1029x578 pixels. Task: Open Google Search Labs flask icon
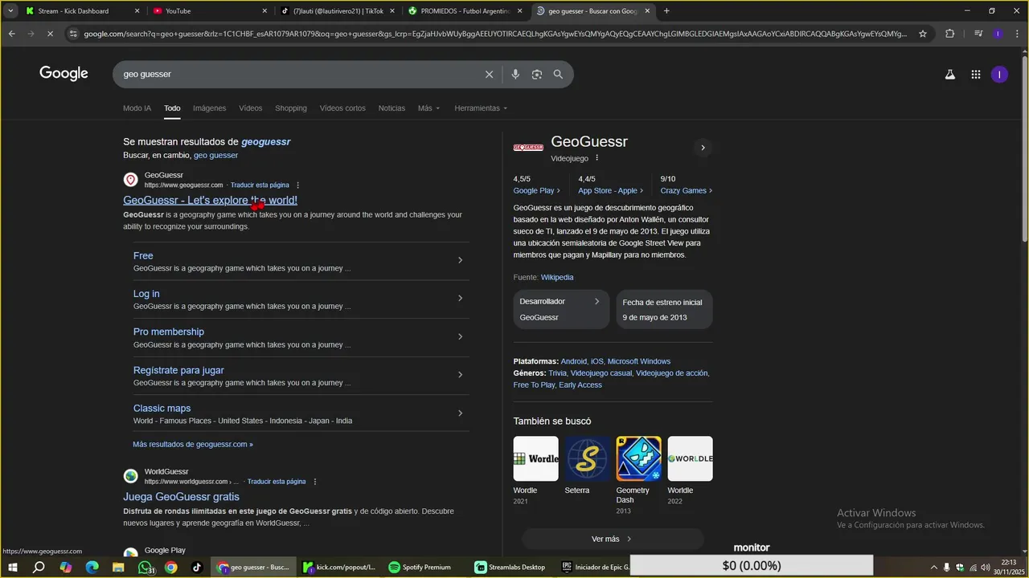pyautogui.click(x=949, y=75)
